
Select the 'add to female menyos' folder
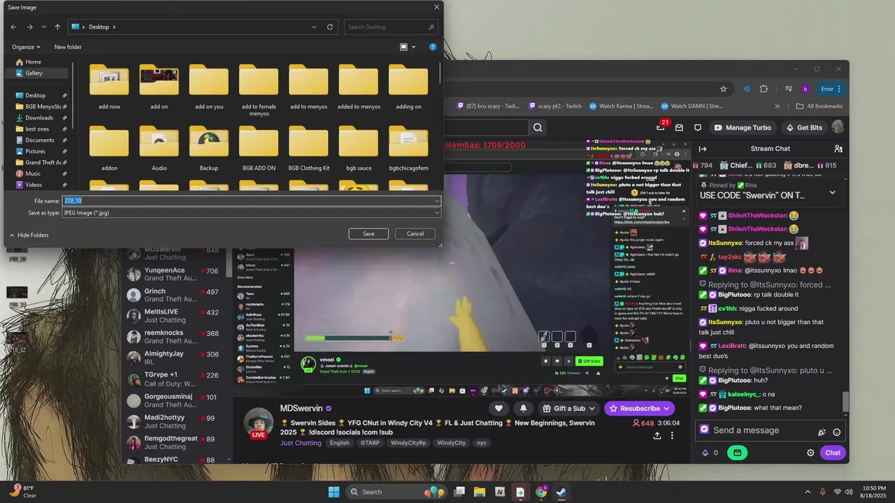click(259, 89)
